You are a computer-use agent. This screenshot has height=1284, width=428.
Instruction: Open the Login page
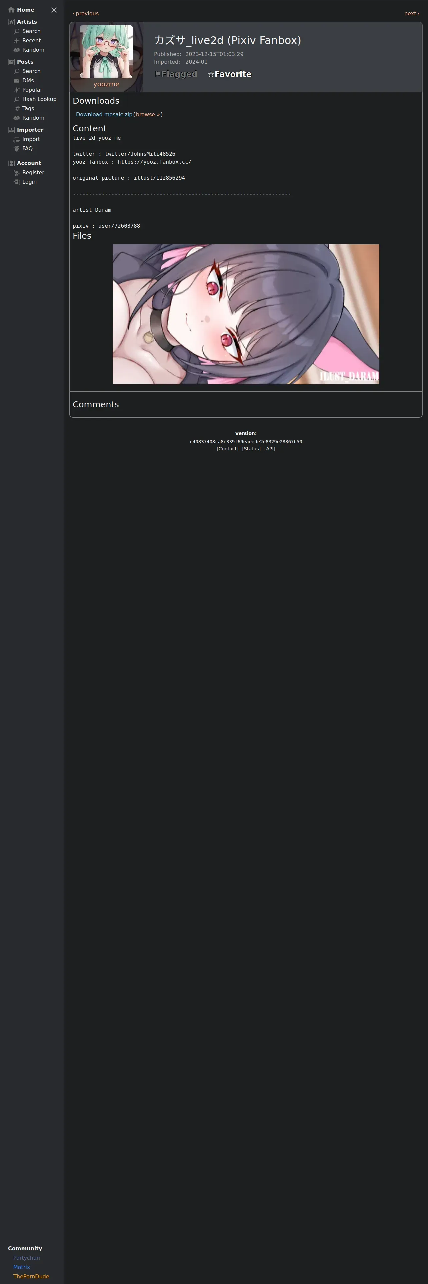pyautogui.click(x=29, y=182)
